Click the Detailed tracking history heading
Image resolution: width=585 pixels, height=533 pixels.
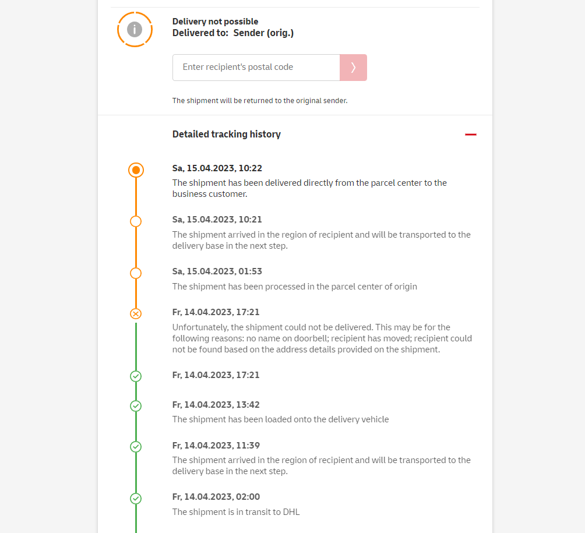click(226, 135)
